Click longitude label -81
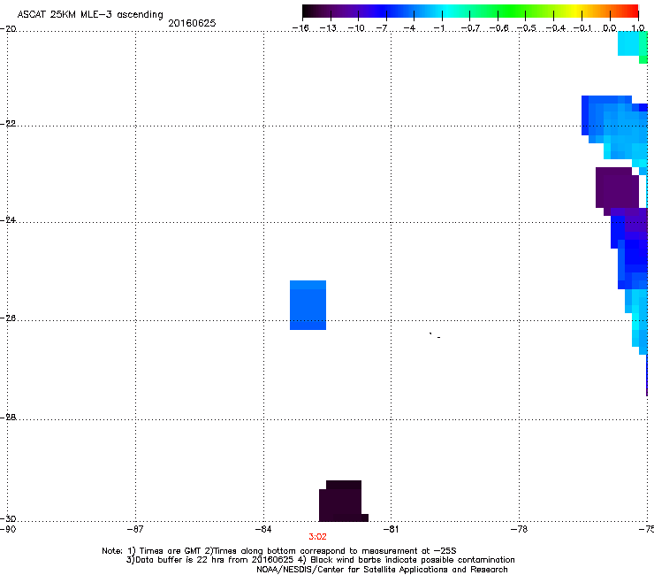Image resolution: width=654 pixels, height=575 pixels. [391, 530]
